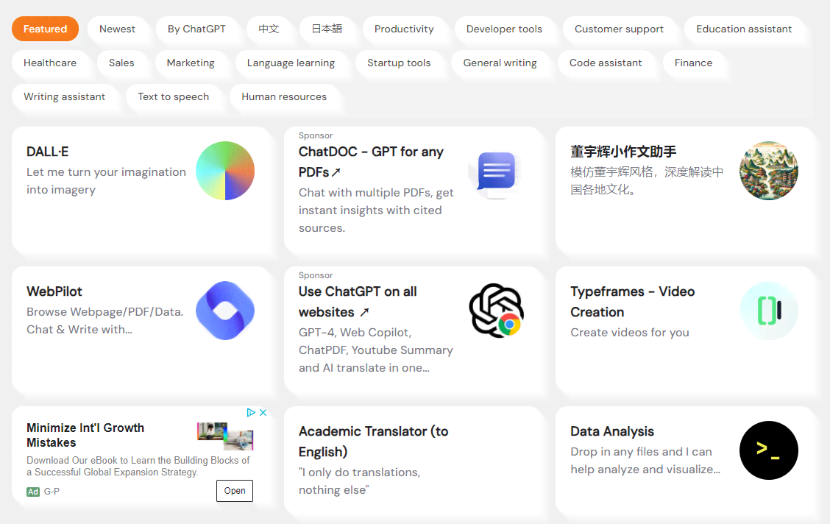Click the Chinese landscape painting avatar
This screenshot has height=524, width=830.
(x=769, y=171)
